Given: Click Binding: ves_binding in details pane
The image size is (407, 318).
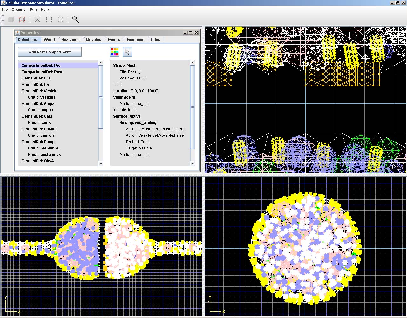Looking at the screenshot, I should (138, 123).
